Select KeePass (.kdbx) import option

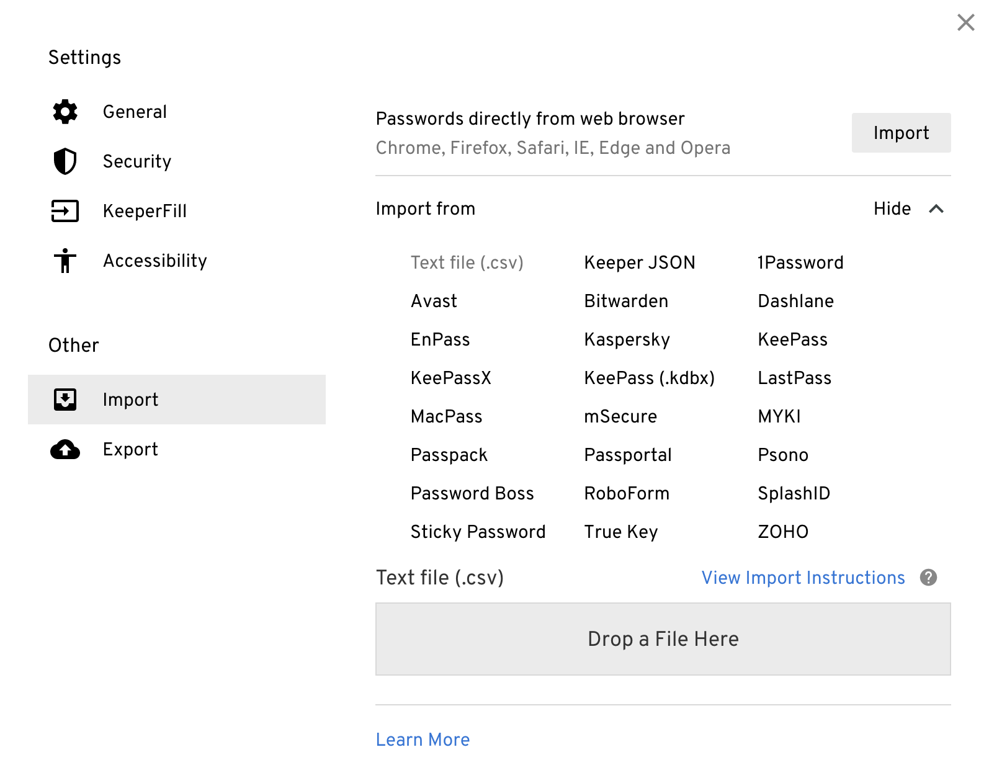(650, 378)
